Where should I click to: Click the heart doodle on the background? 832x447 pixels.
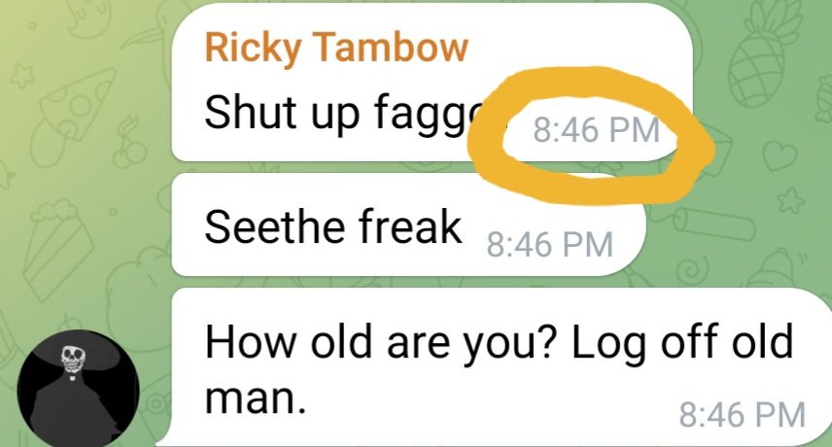(x=780, y=155)
